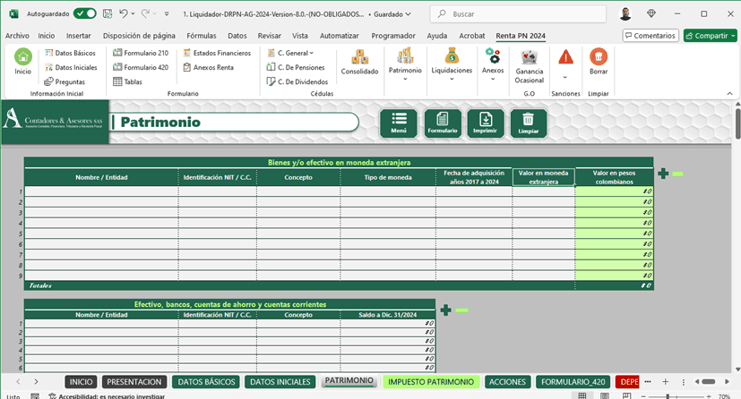
Task: Click the Undo arrow
Action: [124, 13]
